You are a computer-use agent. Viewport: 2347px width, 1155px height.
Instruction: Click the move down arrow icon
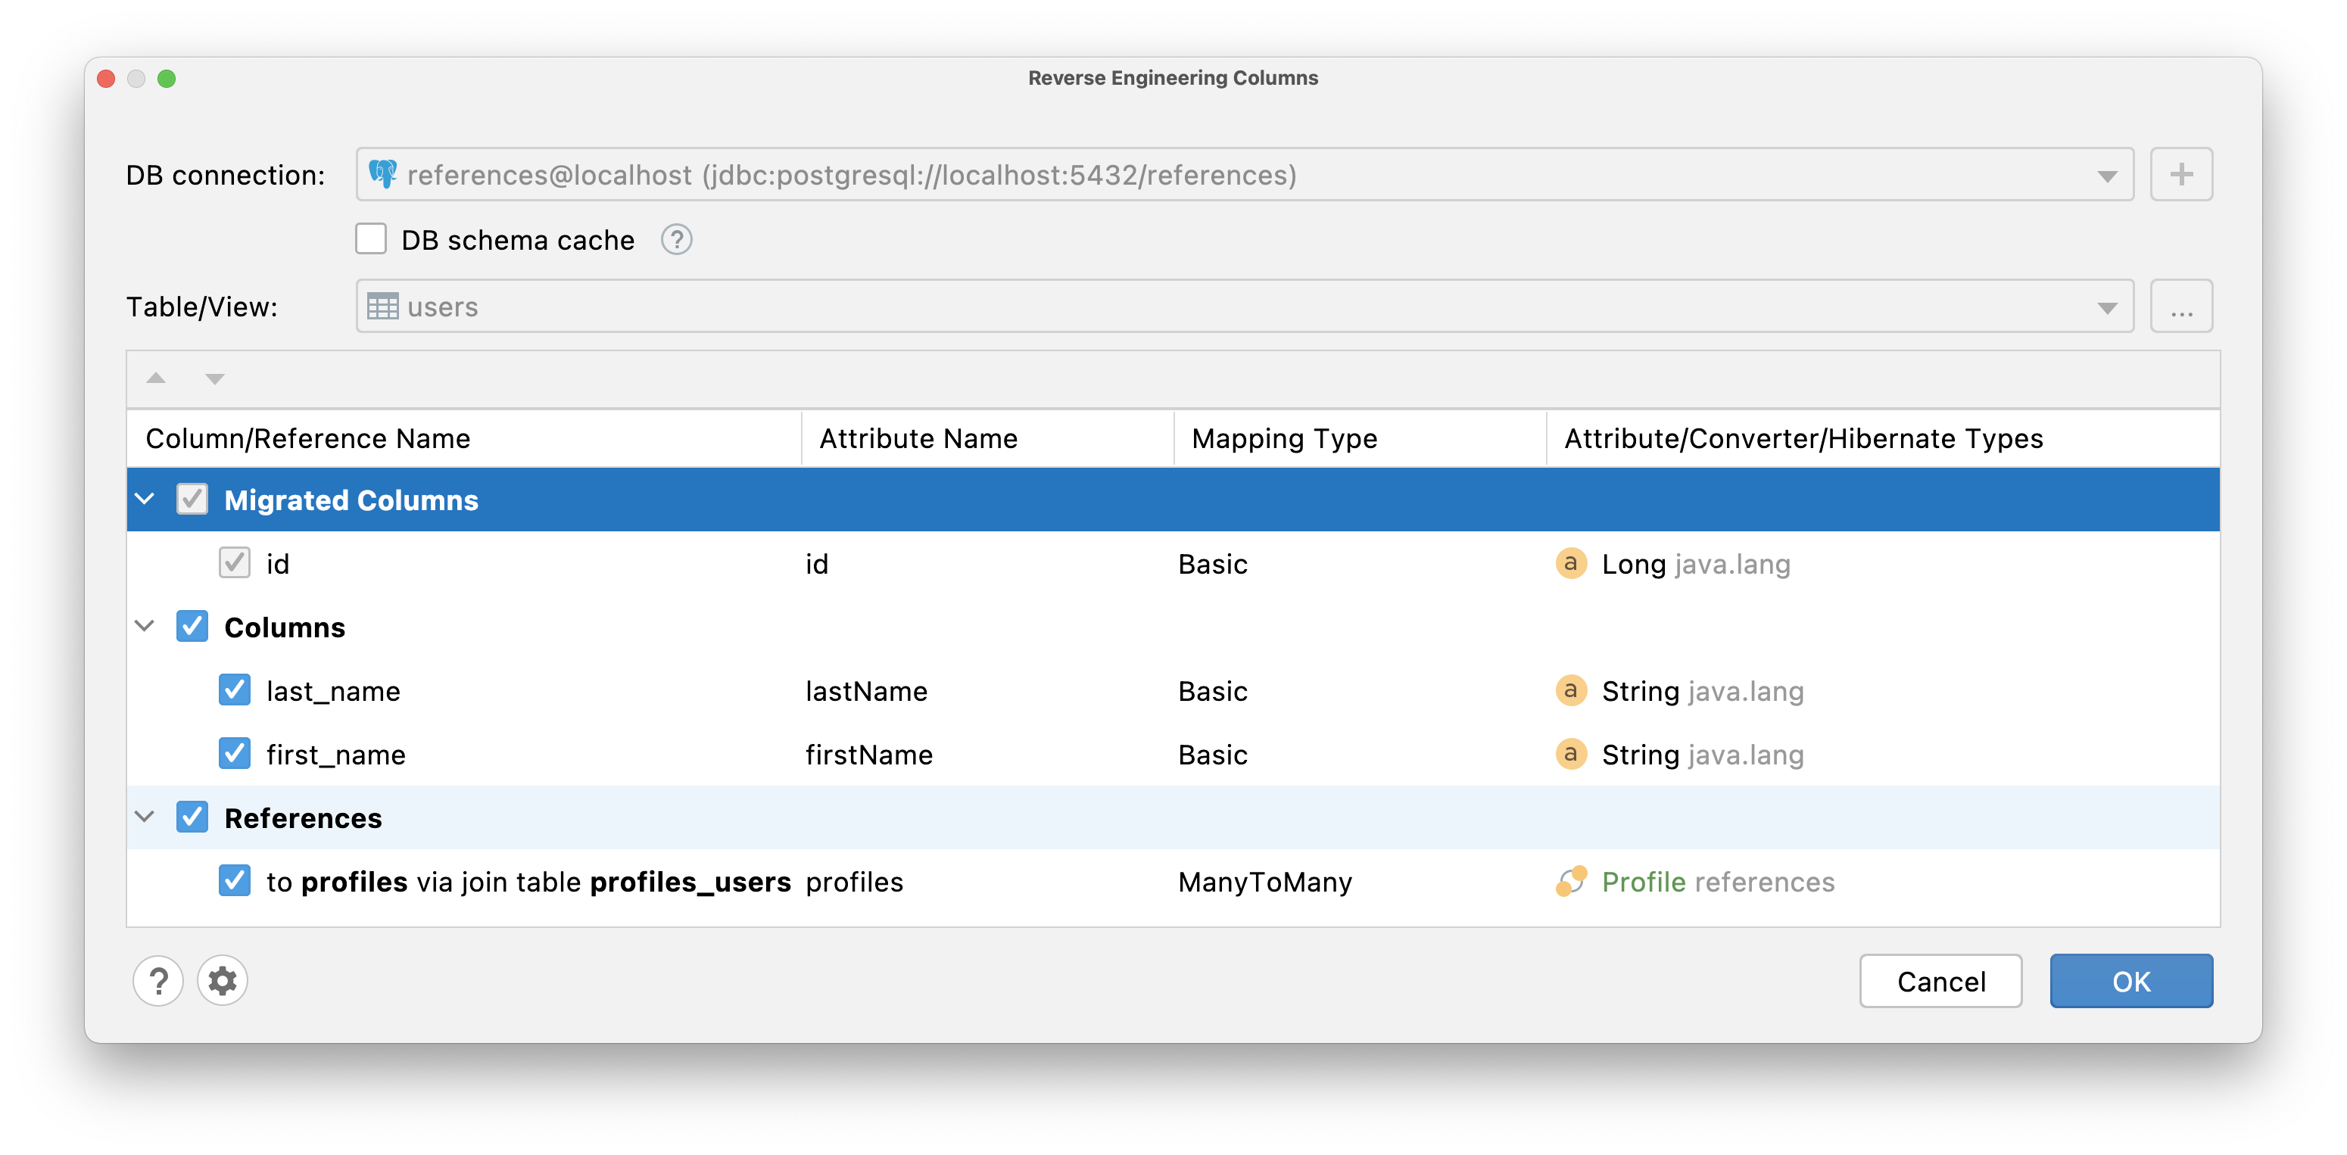coord(214,378)
